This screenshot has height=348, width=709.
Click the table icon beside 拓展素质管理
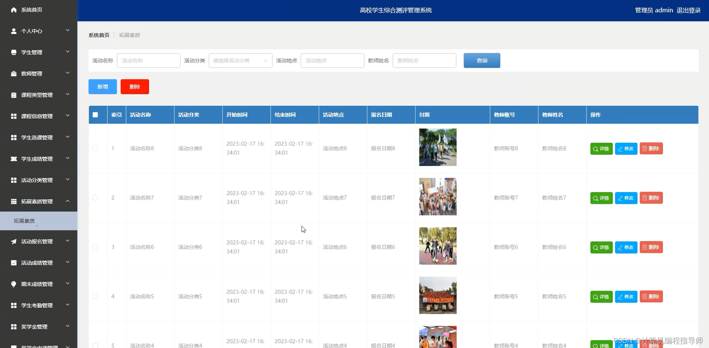[14, 201]
